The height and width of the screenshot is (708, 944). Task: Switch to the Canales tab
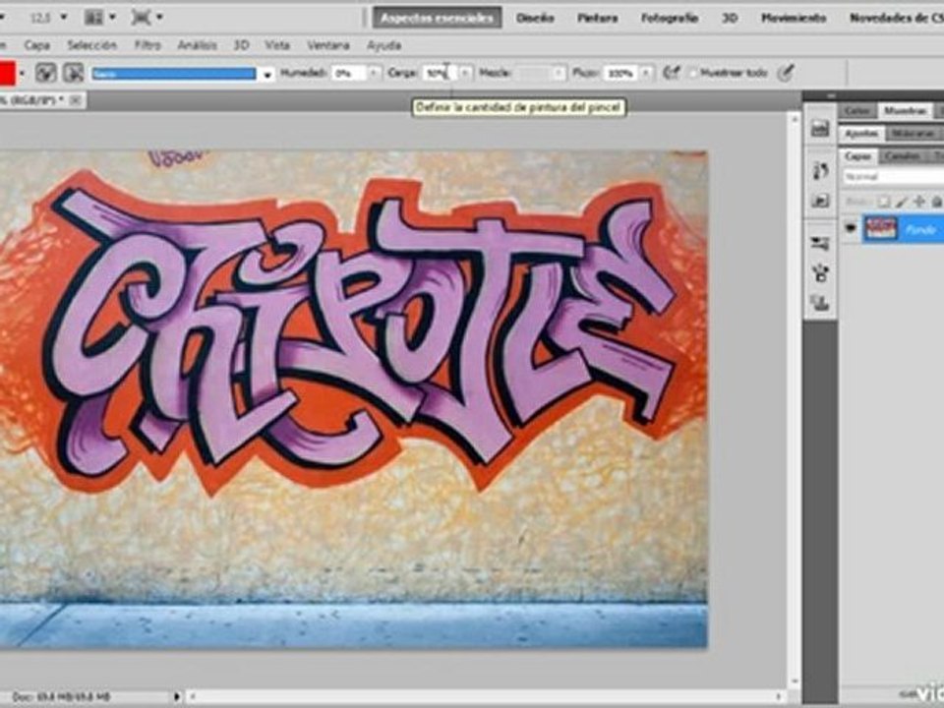[x=902, y=156]
